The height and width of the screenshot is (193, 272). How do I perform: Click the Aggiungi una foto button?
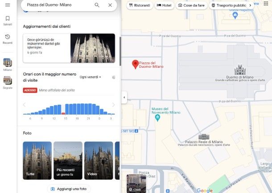(x=69, y=189)
